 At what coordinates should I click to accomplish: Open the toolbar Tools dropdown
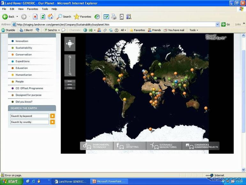(x=194, y=30)
